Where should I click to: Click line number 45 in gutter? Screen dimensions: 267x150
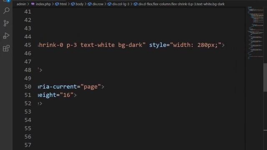28,45
